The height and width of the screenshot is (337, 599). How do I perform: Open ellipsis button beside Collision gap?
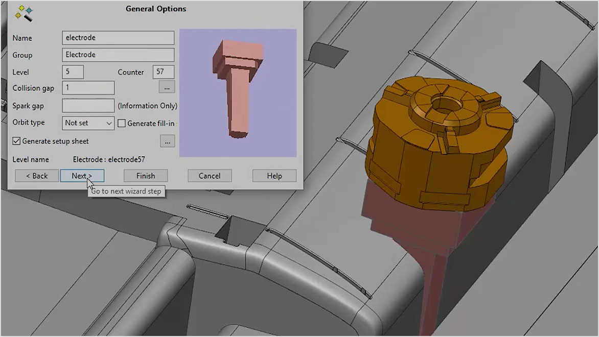point(167,87)
